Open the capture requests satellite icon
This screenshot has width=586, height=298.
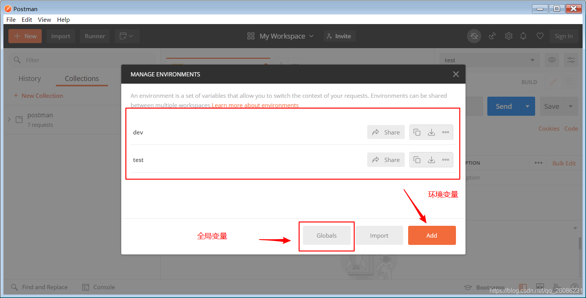click(x=492, y=36)
